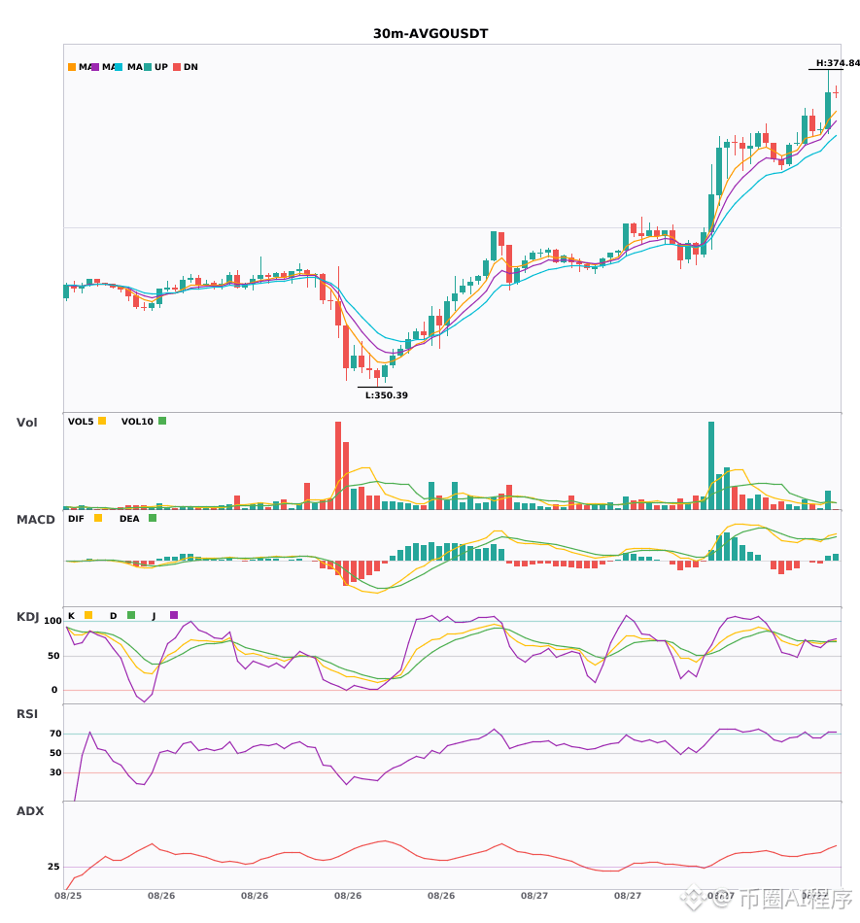Click the green D swatch in KDJ legend

pyautogui.click(x=131, y=615)
